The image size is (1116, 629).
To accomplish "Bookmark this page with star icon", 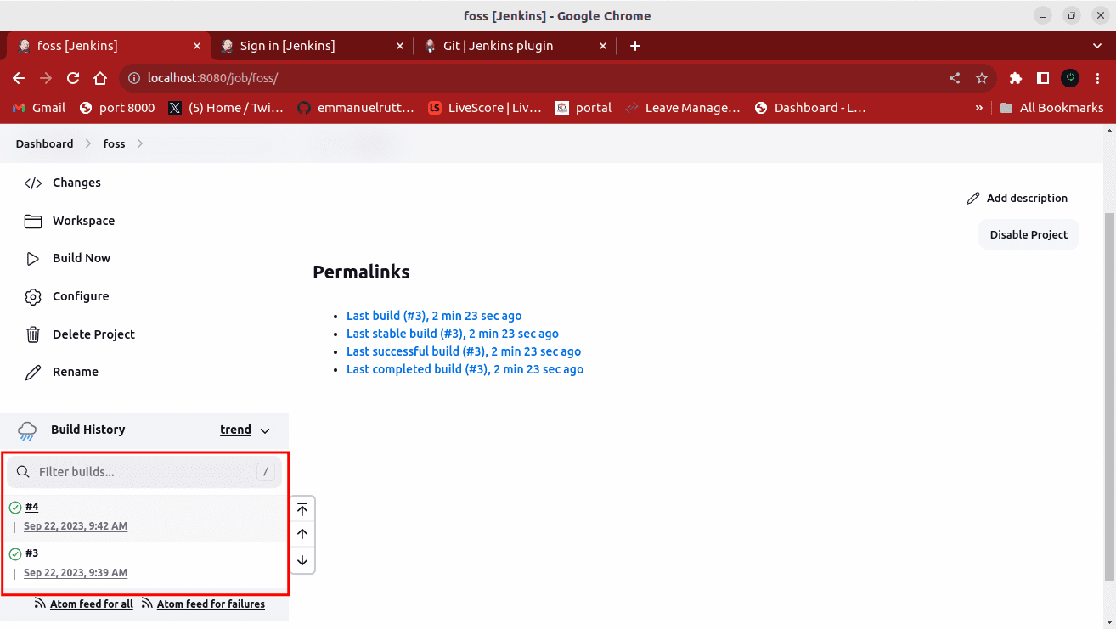I will coord(982,78).
